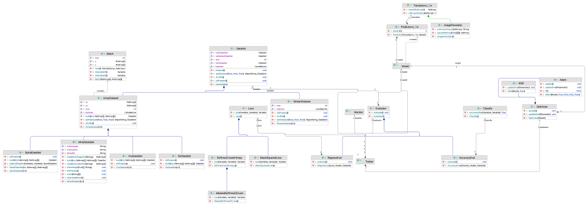
Task: Select predict(I) method in Predictor
Action: (x=407, y=31)
